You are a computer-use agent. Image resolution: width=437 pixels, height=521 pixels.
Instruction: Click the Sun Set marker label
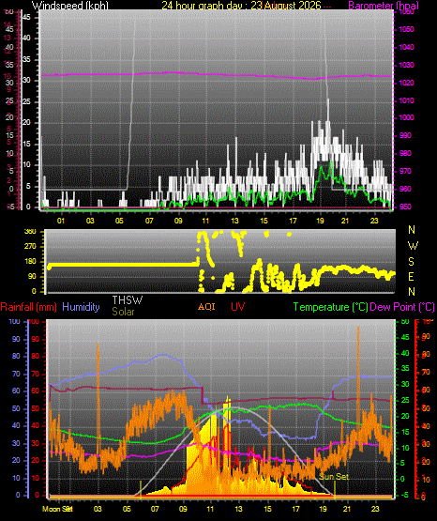(334, 477)
